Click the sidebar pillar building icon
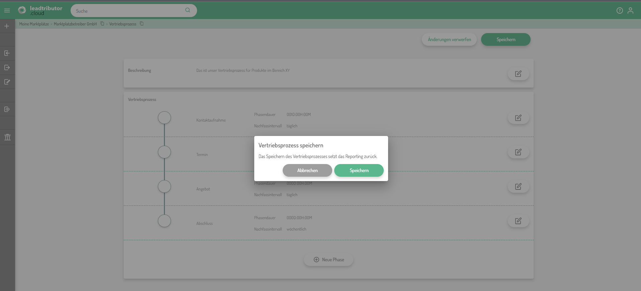641x291 pixels. [7, 137]
